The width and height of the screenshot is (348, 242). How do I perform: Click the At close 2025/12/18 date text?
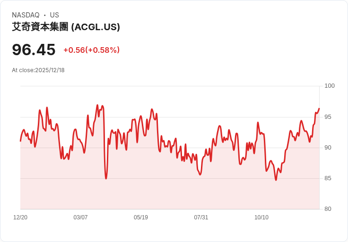click(x=38, y=70)
